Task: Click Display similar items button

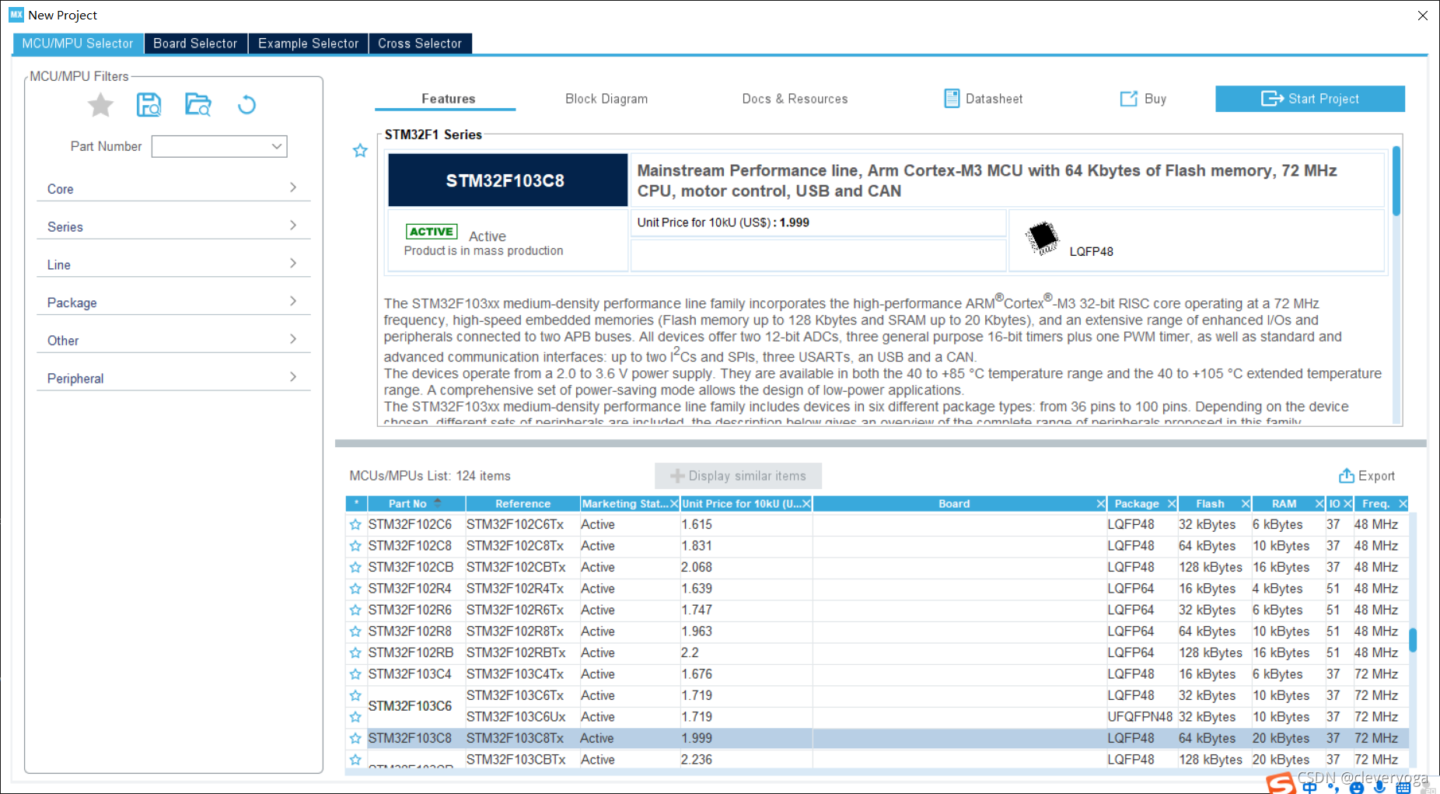Action: tap(738, 476)
